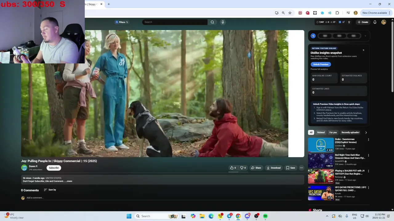Screen dimensions: 394x221
Task: Show more chips with right arrow
Action: pyautogui.click(x=366, y=133)
